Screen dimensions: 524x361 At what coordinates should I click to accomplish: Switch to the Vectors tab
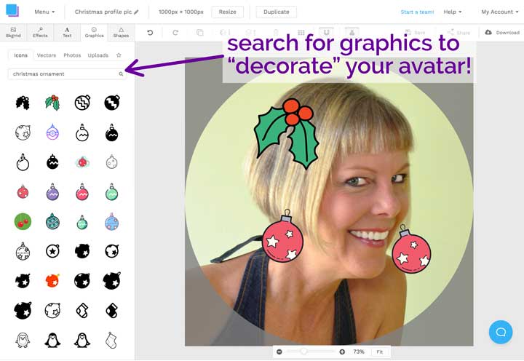pos(47,55)
